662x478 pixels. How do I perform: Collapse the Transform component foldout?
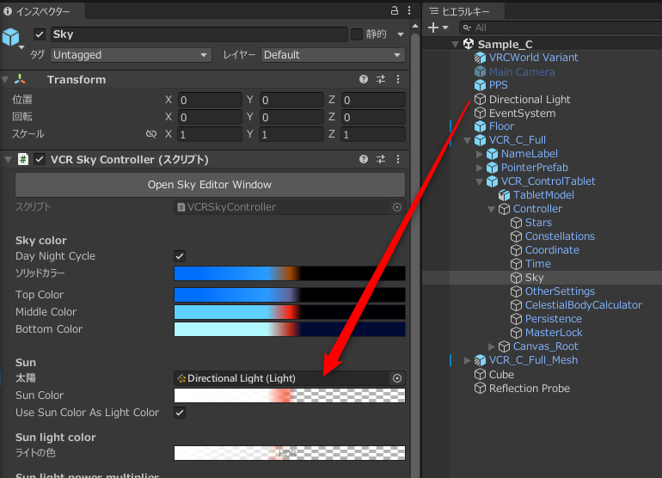pos(5,79)
